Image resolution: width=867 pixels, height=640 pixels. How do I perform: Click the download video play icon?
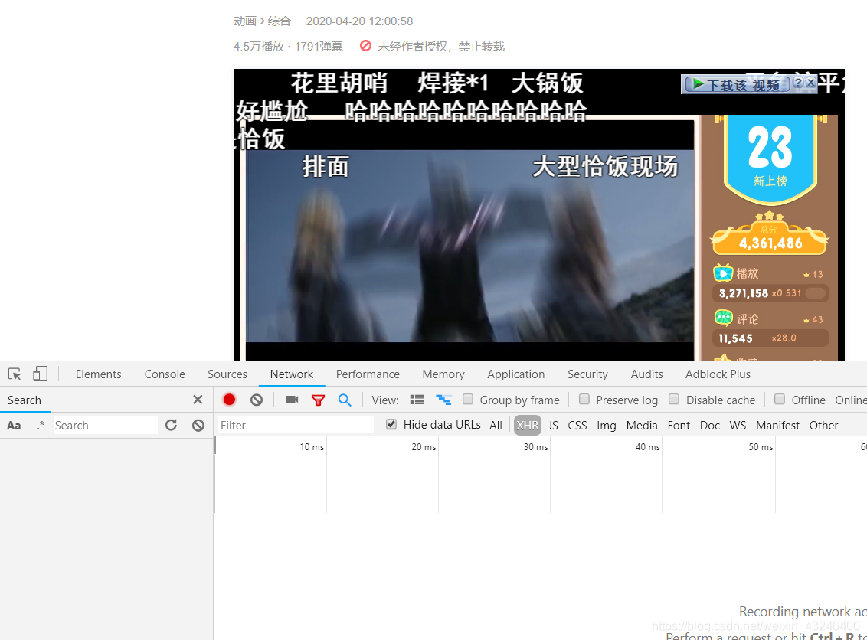(x=699, y=84)
